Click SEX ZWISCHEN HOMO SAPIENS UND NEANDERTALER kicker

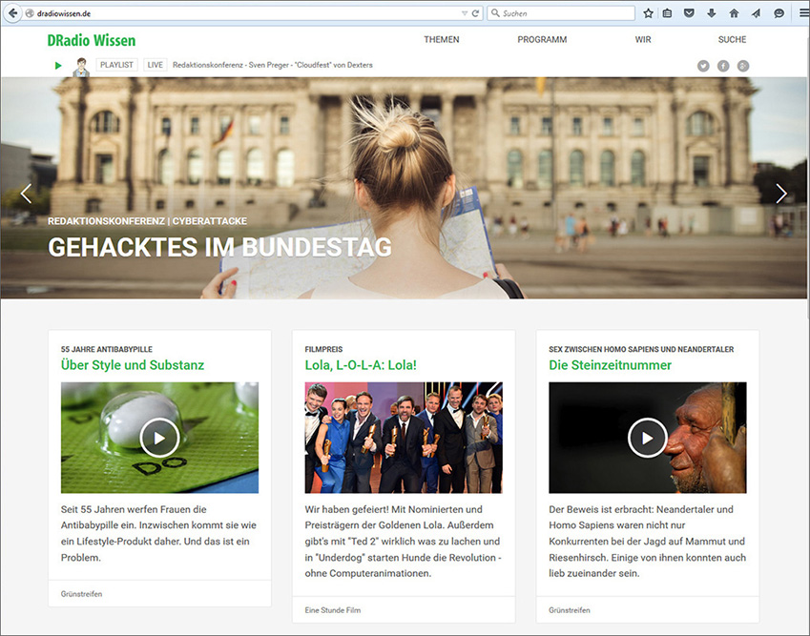(641, 350)
